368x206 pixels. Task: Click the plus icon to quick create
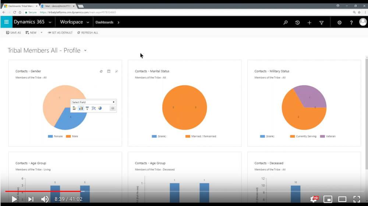[x=309, y=22]
